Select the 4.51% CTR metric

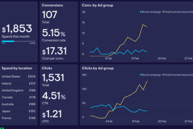(x=54, y=96)
